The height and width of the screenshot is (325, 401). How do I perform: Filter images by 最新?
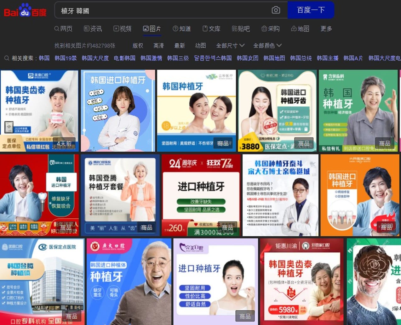point(180,46)
